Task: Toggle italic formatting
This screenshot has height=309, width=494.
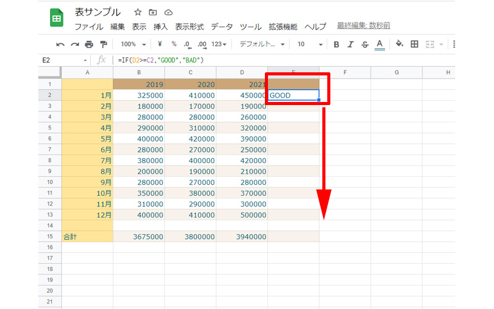Action: point(351,44)
